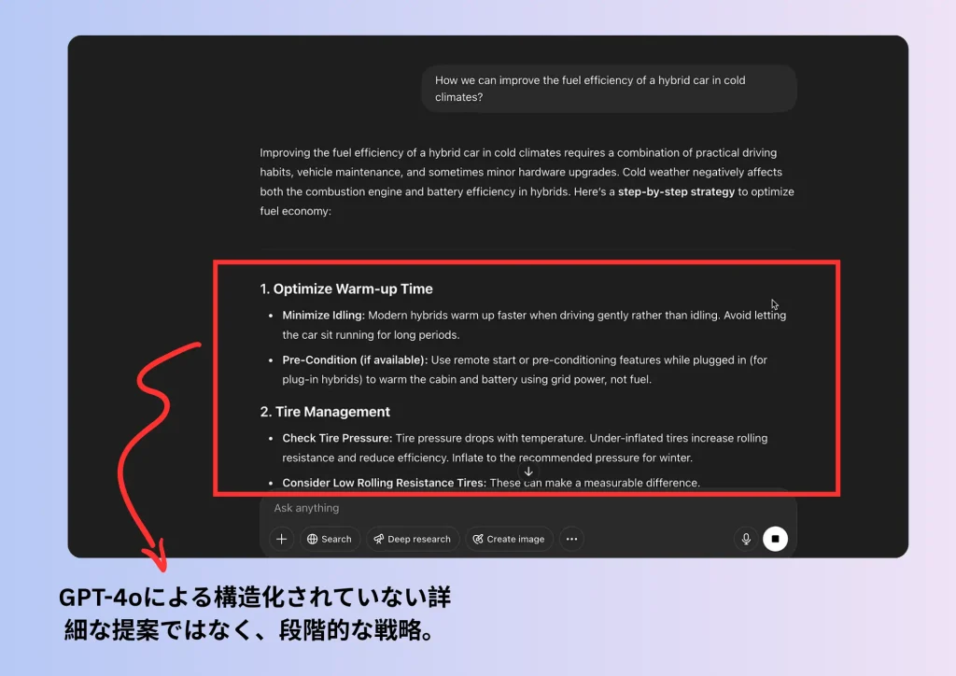Screen dimensions: 956x676
Task: Click the 'Check Tire Pressure:' bullet text
Action: (337, 438)
